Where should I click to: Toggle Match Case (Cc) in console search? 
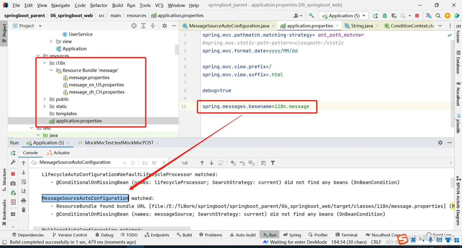(145, 163)
